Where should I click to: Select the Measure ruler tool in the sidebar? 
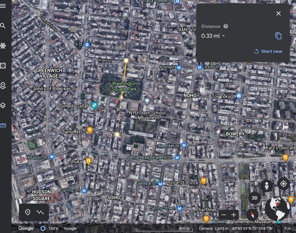[x=3, y=125]
